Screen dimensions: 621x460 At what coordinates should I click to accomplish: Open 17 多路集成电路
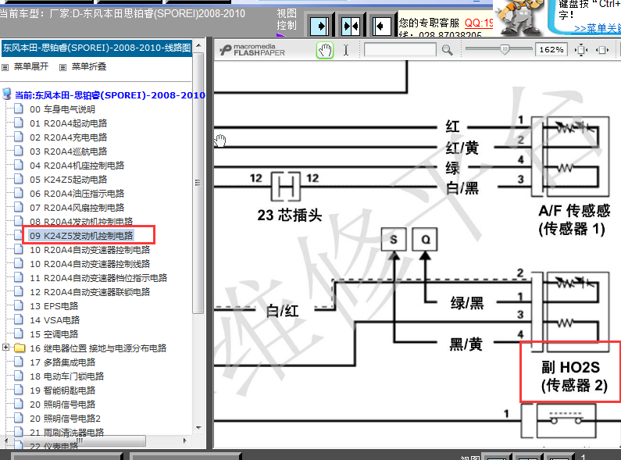coord(62,362)
